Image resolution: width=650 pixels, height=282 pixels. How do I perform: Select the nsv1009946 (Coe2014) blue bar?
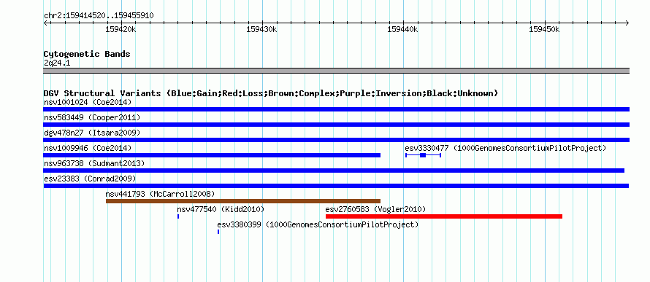(x=212, y=155)
